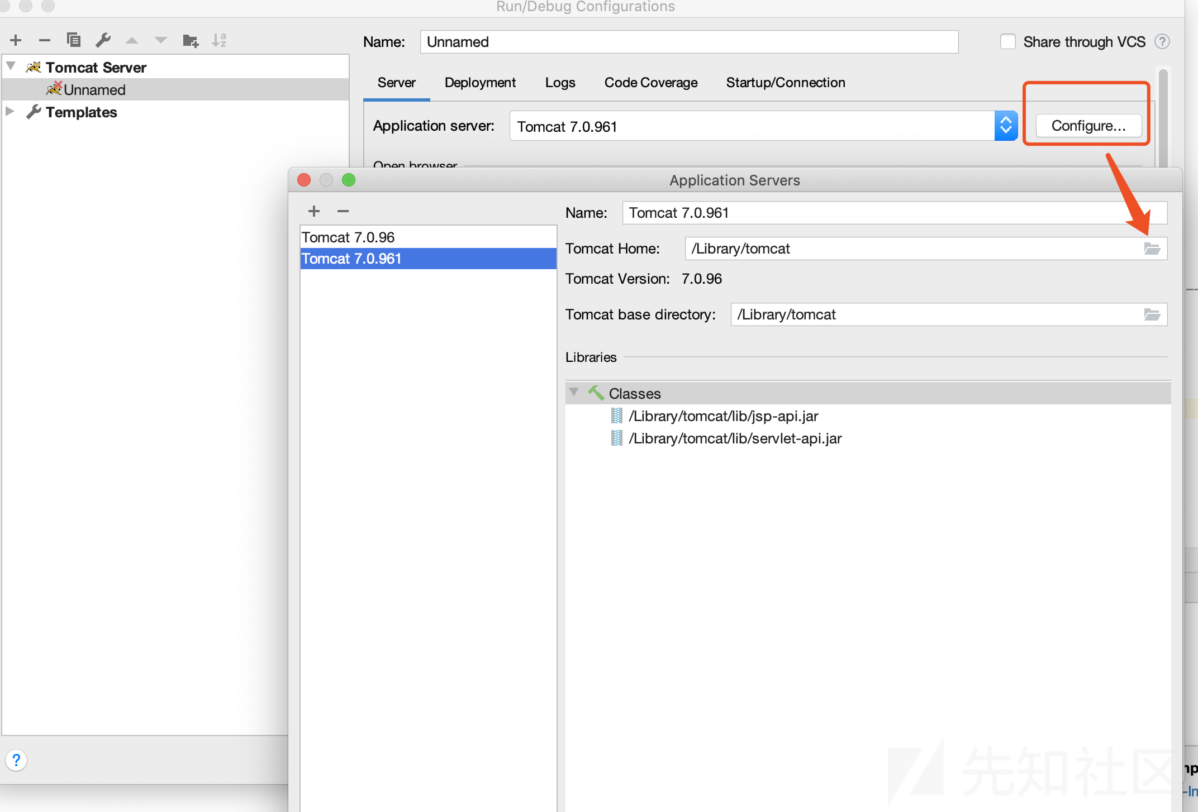1198x812 pixels.
Task: Switch to the Deployment tab
Action: point(480,83)
